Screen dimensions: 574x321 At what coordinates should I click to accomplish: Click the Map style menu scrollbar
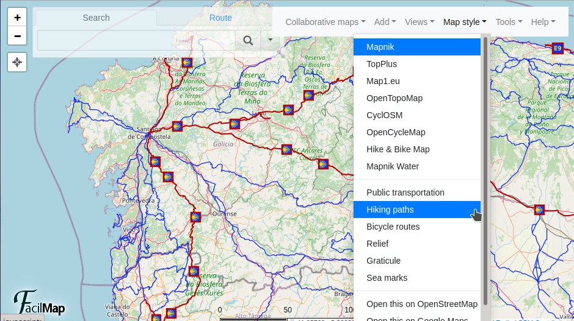(x=485, y=171)
